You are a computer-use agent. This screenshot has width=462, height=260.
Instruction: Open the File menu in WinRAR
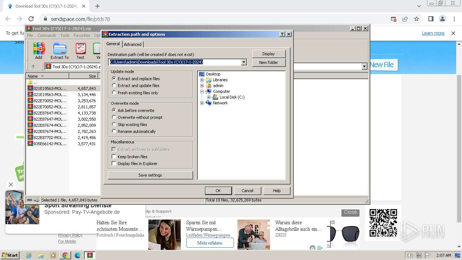(30, 35)
